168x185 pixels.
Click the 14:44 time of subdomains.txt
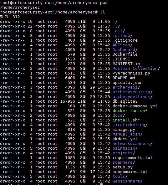(x=104, y=172)
